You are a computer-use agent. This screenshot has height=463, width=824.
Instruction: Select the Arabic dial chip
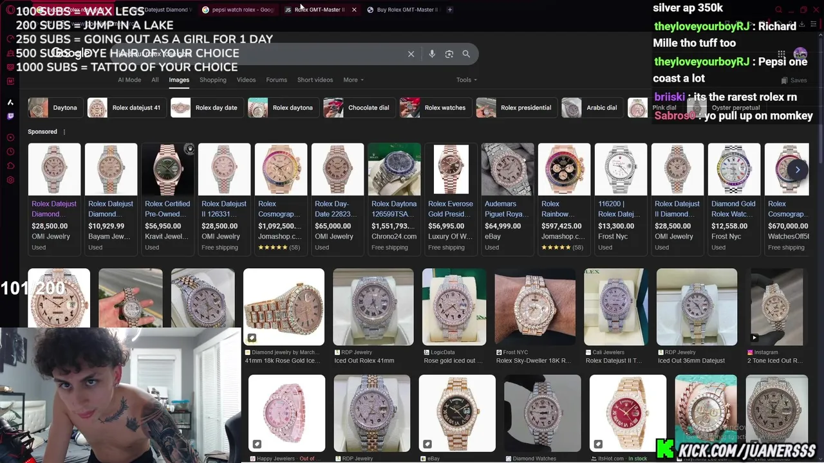591,108
